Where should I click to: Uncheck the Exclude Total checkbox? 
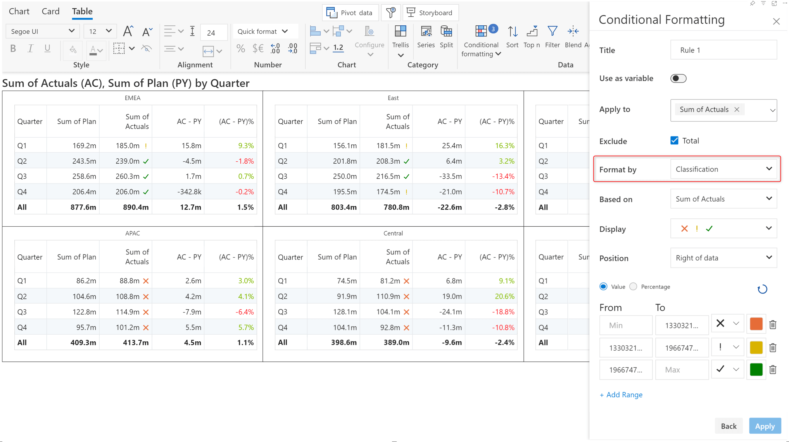[x=674, y=141]
